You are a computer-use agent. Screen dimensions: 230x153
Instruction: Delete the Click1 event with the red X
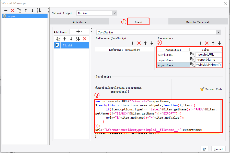point(84,39)
